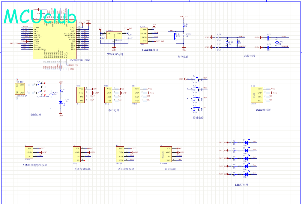Select the K1 key button symbol
The height and width of the screenshot is (204, 302).
pyautogui.click(x=196, y=79)
